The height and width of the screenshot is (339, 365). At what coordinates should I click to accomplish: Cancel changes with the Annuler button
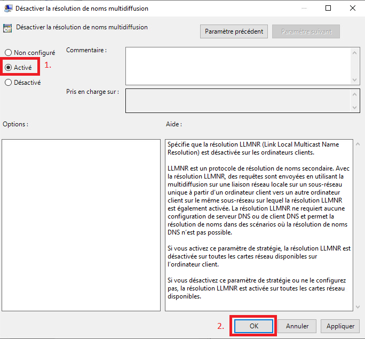(x=297, y=326)
